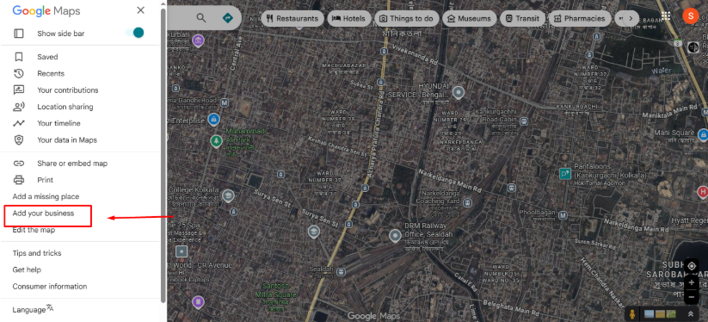Click the search magnifier icon

tap(201, 18)
